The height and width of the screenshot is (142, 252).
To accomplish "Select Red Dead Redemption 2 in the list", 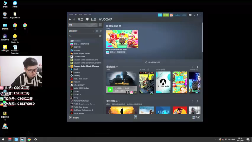I will pyautogui.click(x=83, y=110).
